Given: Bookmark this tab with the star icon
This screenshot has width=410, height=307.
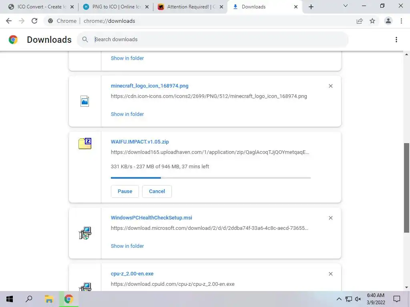Looking at the screenshot, I should (x=372, y=21).
